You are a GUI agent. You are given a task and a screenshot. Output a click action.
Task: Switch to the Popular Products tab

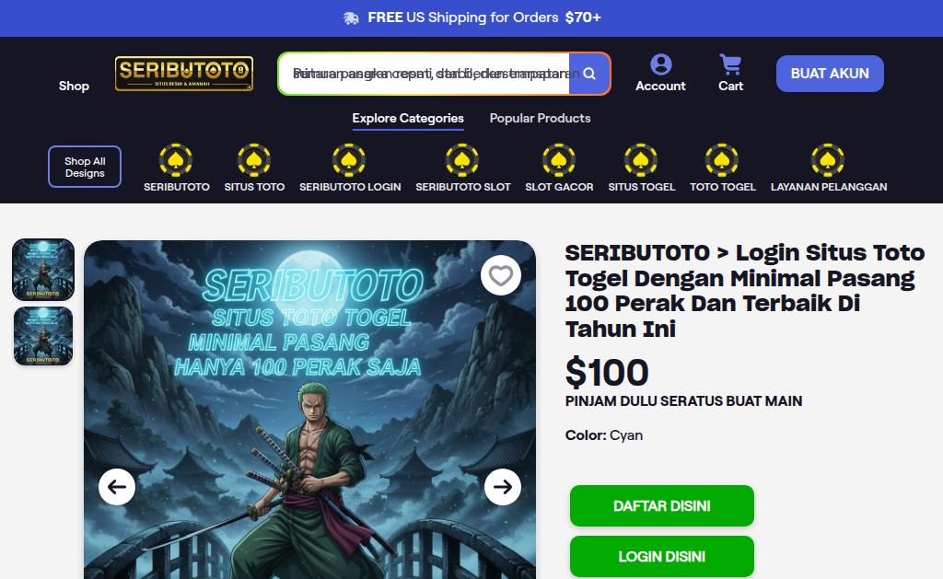540,119
